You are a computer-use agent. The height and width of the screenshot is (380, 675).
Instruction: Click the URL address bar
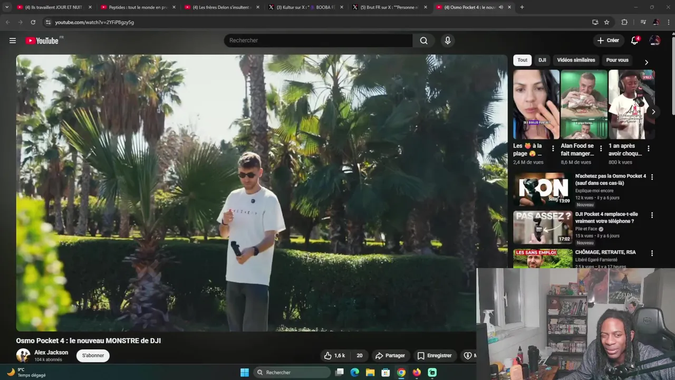[x=316, y=22]
